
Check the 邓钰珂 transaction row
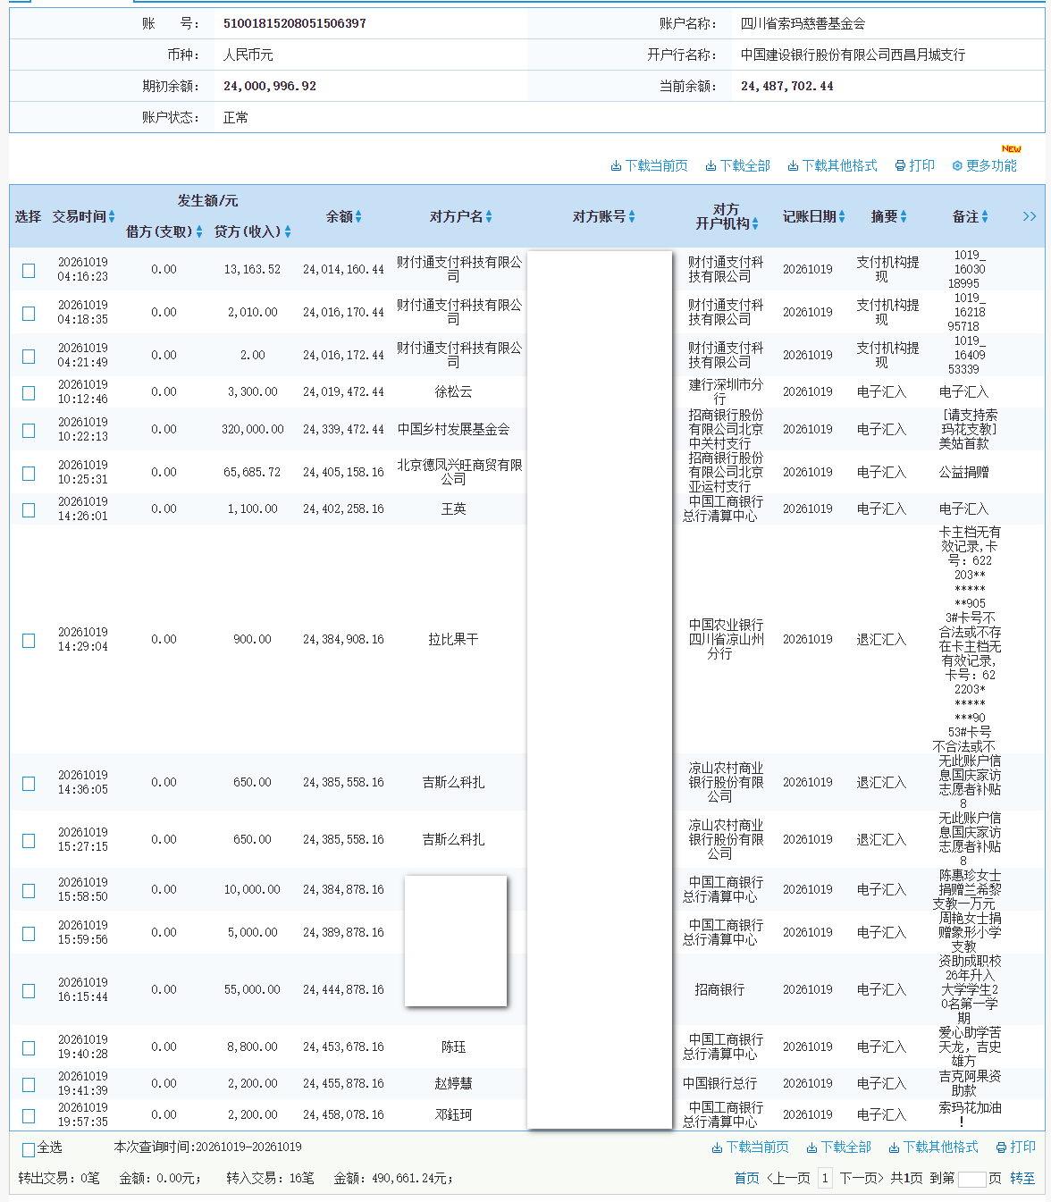point(29,1115)
